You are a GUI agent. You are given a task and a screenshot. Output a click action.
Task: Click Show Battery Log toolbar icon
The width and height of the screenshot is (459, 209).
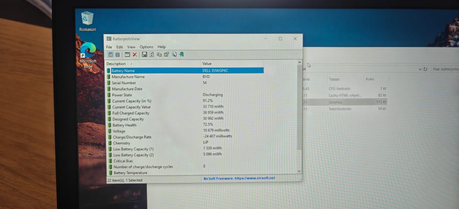coord(118,55)
